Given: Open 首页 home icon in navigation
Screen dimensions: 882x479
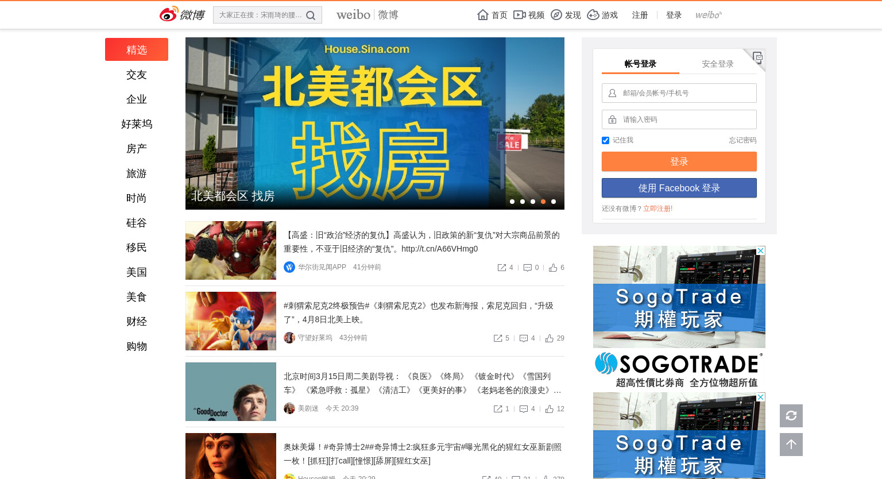Looking at the screenshot, I should [x=483, y=15].
